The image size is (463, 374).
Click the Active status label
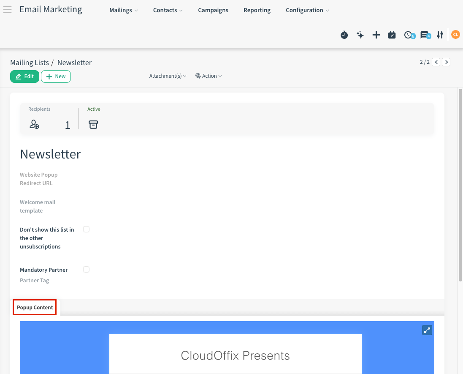(x=94, y=109)
